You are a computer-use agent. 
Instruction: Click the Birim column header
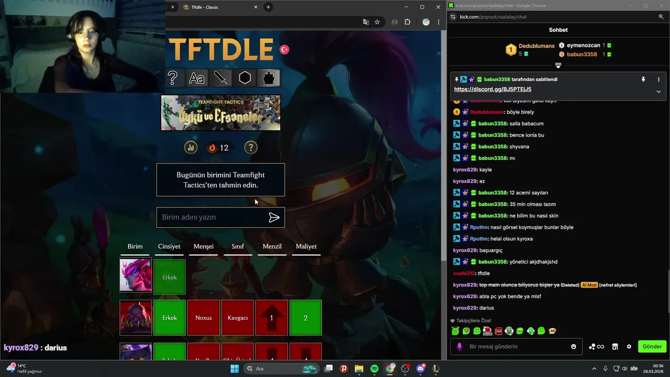(x=135, y=247)
